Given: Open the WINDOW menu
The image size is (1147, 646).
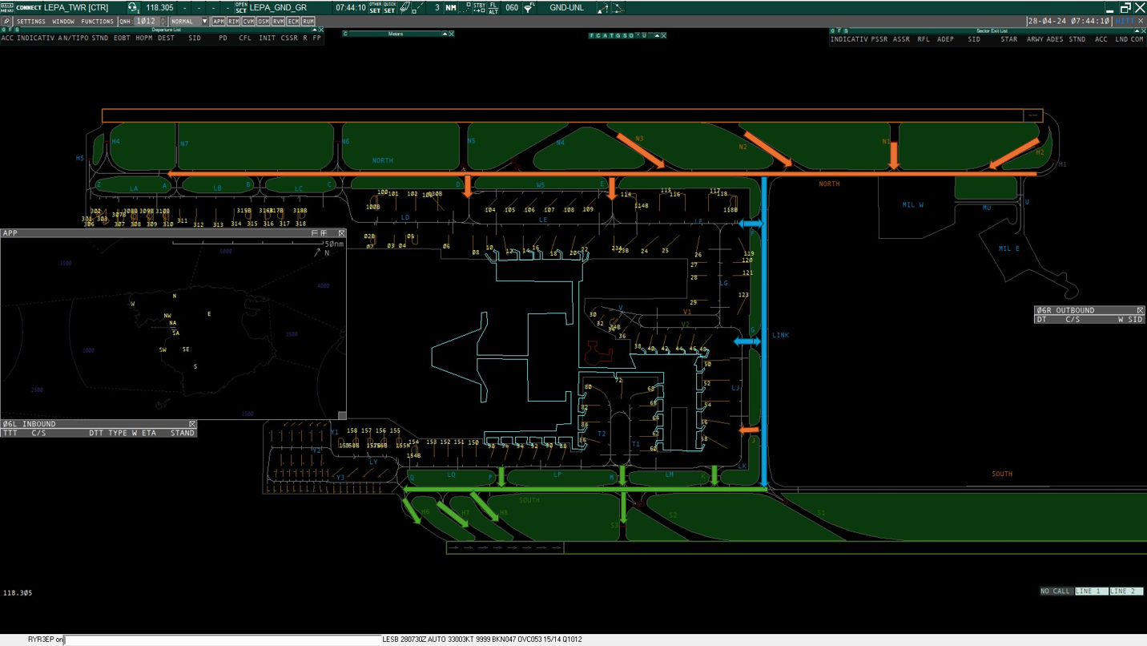Looking at the screenshot, I should (63, 22).
